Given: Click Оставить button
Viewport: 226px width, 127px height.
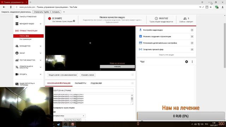Looking at the screenshot, I should 56,12.
